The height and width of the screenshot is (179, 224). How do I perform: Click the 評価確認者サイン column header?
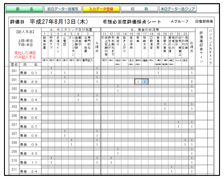point(201,47)
